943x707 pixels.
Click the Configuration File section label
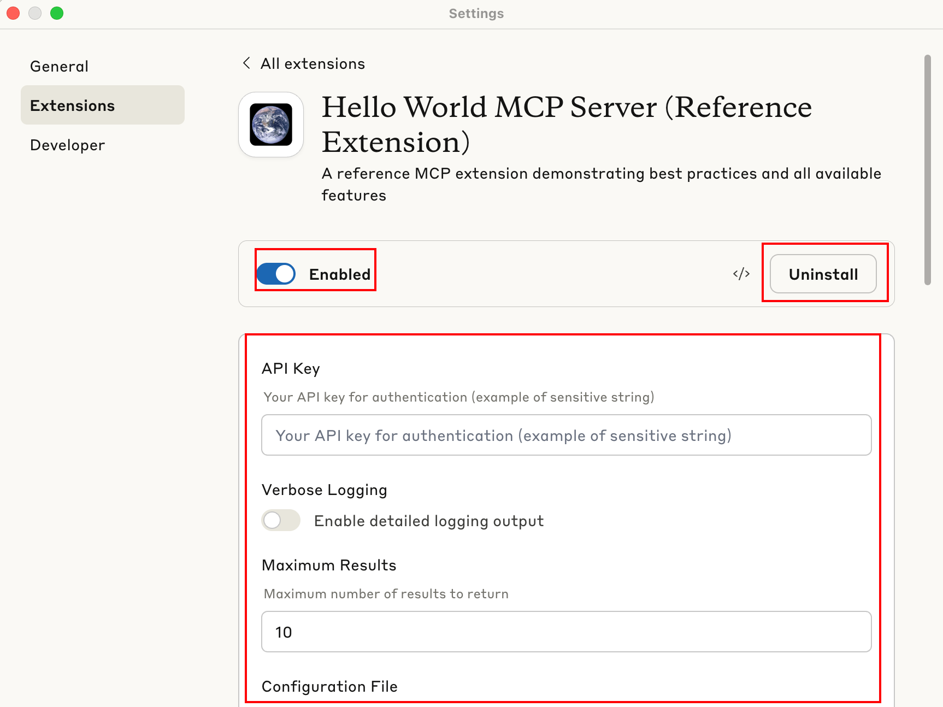click(x=329, y=686)
